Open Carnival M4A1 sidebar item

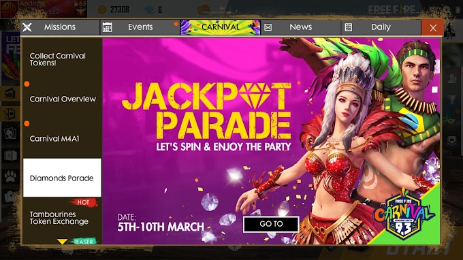point(63,138)
